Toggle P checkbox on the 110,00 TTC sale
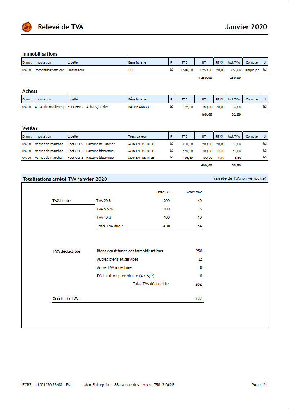This screenshot has width=289, height=409. click(x=172, y=151)
